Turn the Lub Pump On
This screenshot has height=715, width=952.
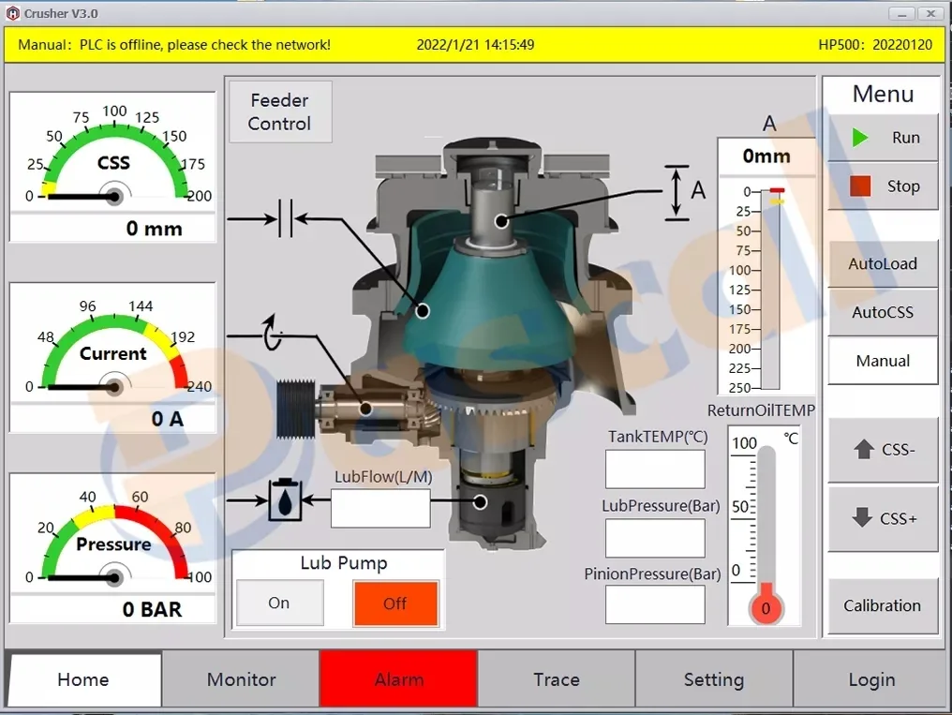click(x=279, y=603)
